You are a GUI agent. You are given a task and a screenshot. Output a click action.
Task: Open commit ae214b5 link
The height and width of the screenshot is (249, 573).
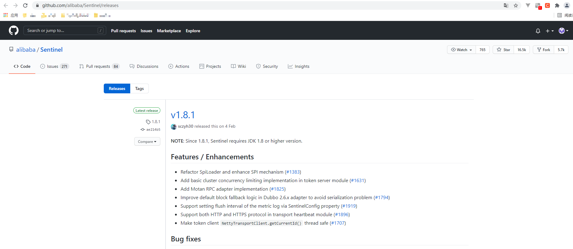(x=150, y=130)
